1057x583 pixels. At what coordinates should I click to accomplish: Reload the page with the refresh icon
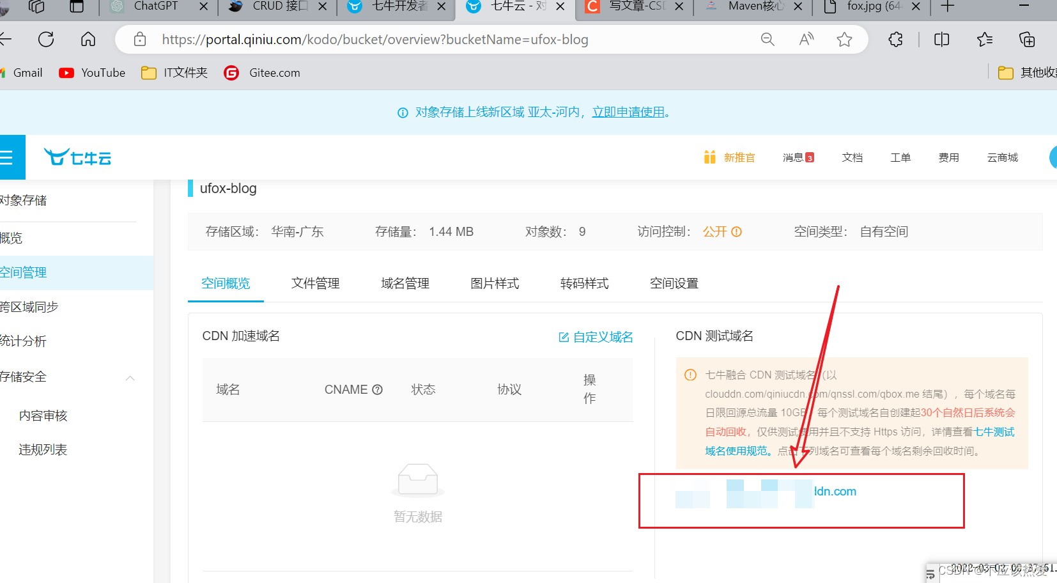[x=46, y=40]
